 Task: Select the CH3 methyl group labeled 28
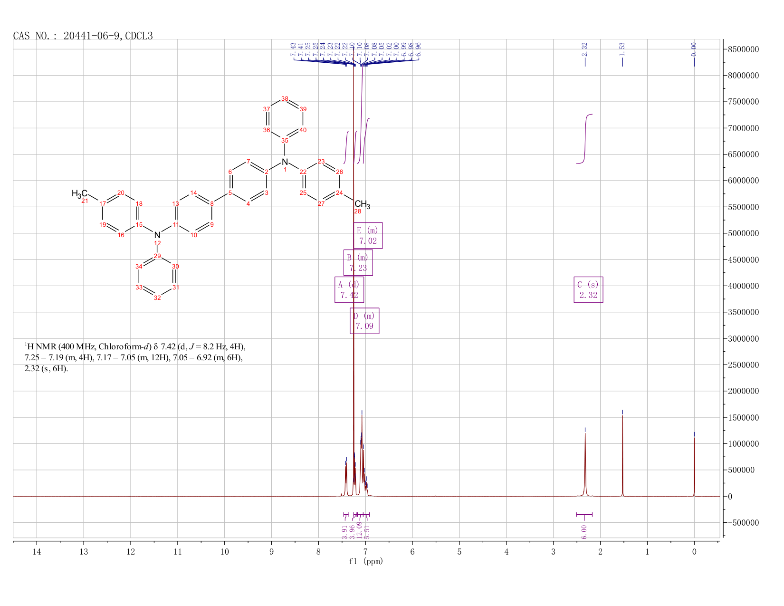362,205
